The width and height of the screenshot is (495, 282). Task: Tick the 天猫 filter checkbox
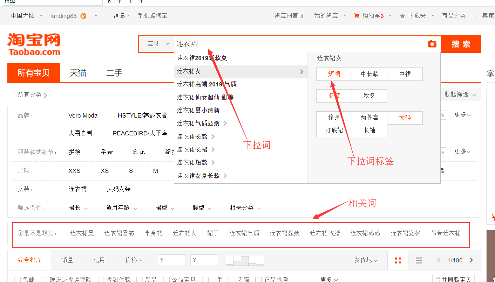[x=232, y=279]
